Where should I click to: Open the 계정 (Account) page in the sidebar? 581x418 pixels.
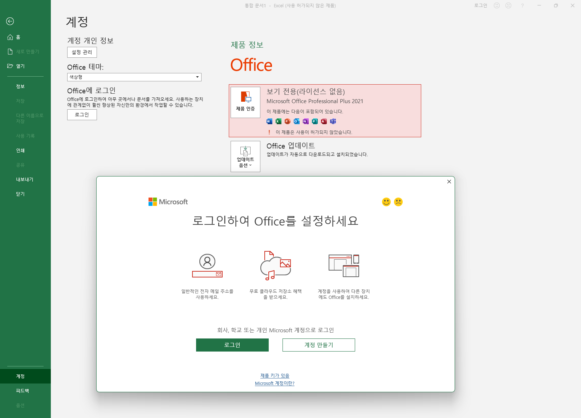coord(25,376)
